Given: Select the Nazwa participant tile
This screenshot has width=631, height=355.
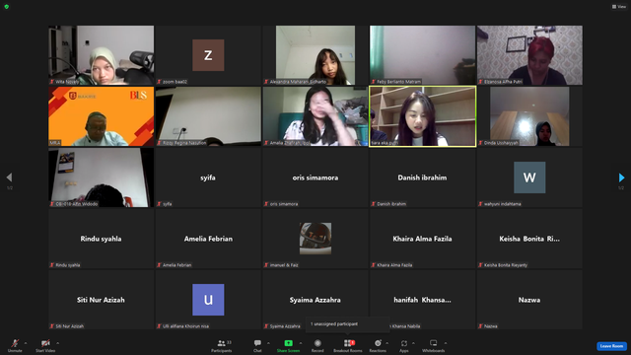Looking at the screenshot, I should point(529,300).
